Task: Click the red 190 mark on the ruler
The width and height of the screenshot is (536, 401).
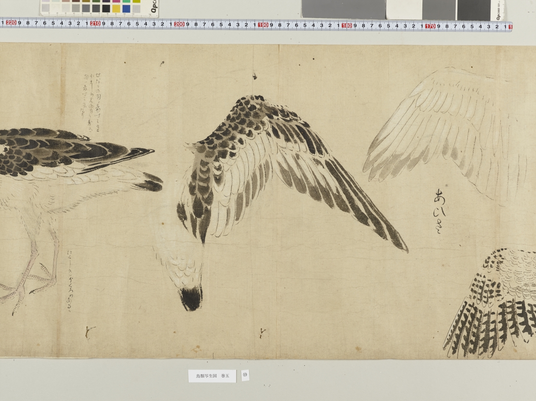Action: click(x=263, y=25)
